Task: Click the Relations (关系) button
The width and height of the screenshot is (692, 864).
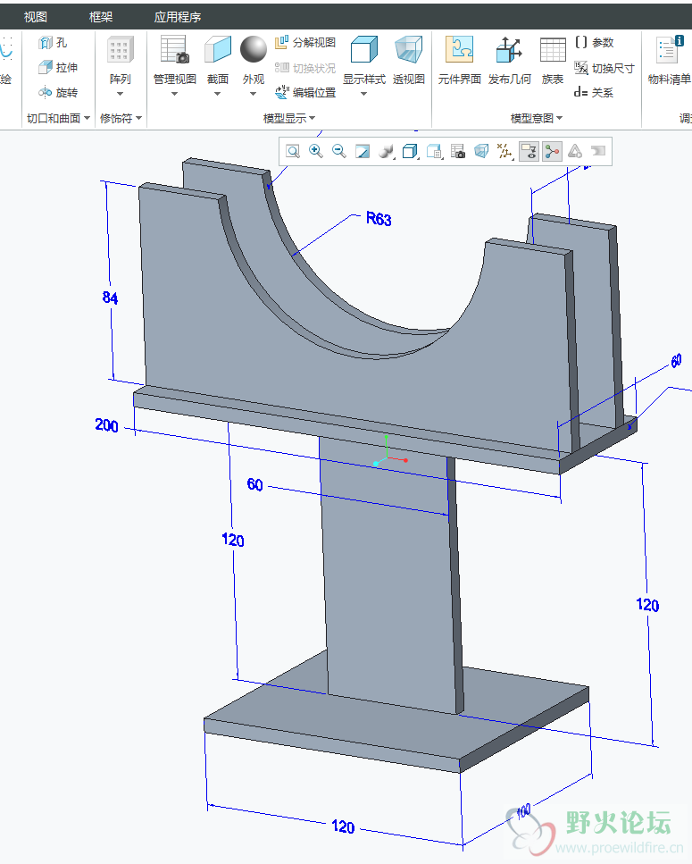Action: tap(594, 92)
